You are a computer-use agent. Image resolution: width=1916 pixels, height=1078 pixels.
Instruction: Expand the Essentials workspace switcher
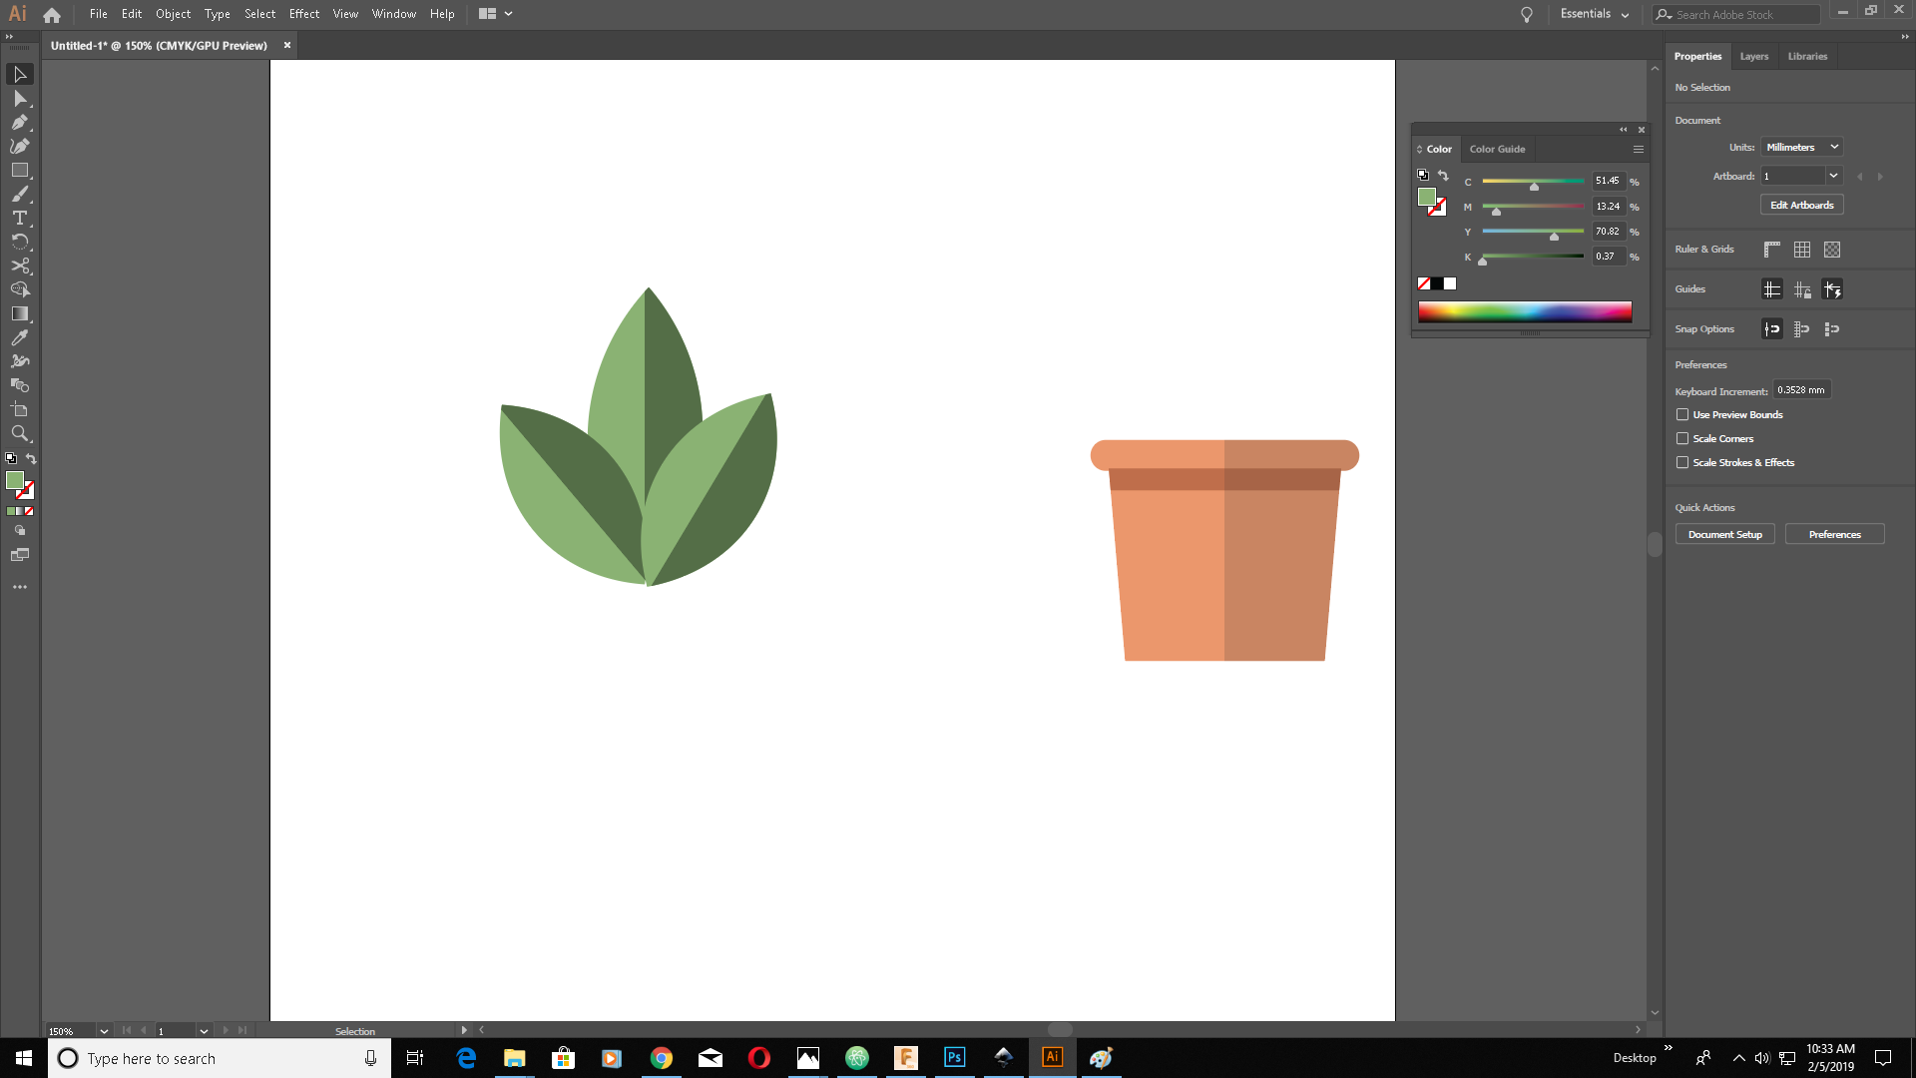tap(1594, 14)
